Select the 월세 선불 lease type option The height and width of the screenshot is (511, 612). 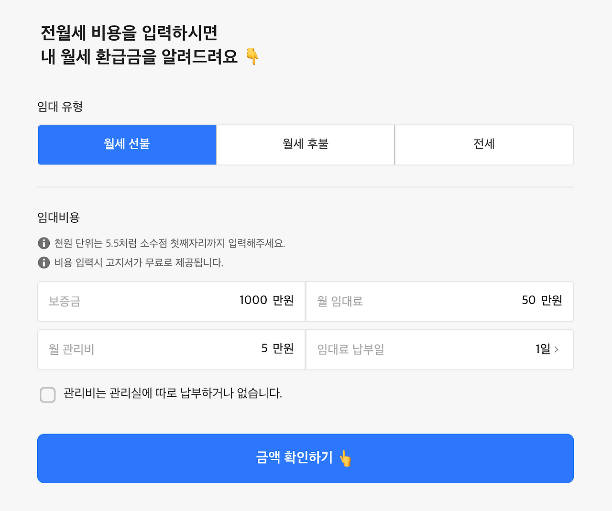coord(127,145)
